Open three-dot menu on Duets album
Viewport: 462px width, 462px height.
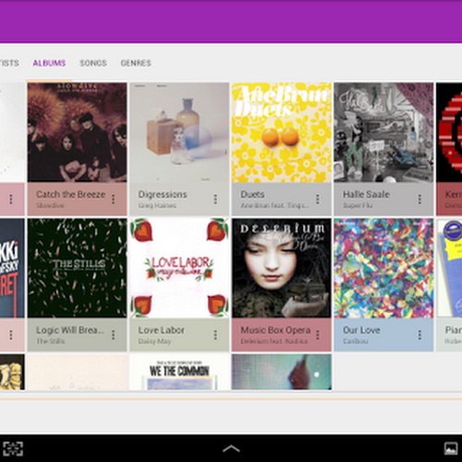tap(318, 200)
